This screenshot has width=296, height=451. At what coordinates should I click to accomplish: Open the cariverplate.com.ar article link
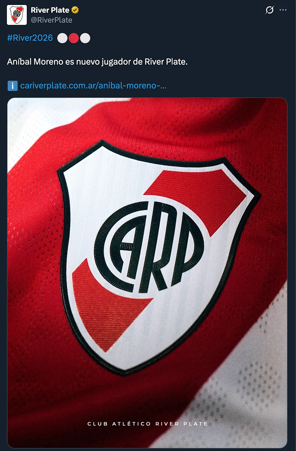pos(93,86)
